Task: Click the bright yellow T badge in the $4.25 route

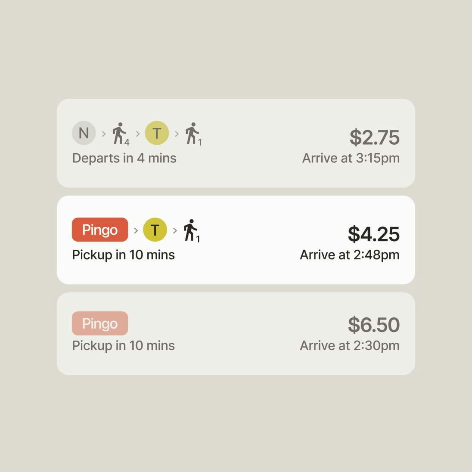Action: pyautogui.click(x=155, y=230)
